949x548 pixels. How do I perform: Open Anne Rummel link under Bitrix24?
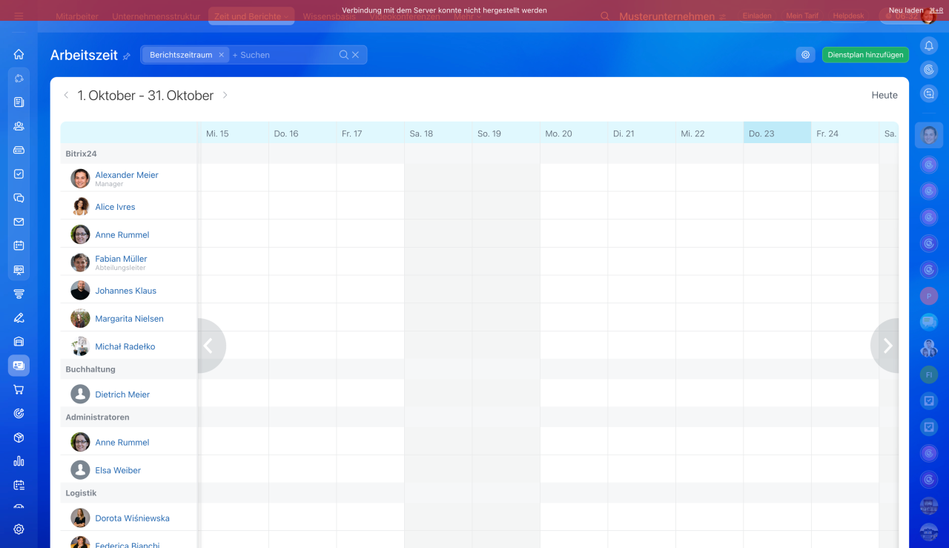[122, 235]
